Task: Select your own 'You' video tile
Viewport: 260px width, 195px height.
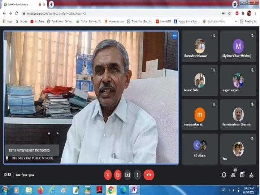Action: (x=238, y=149)
